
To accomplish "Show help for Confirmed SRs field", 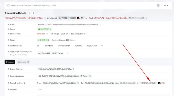I will click(x=8, y=46).
